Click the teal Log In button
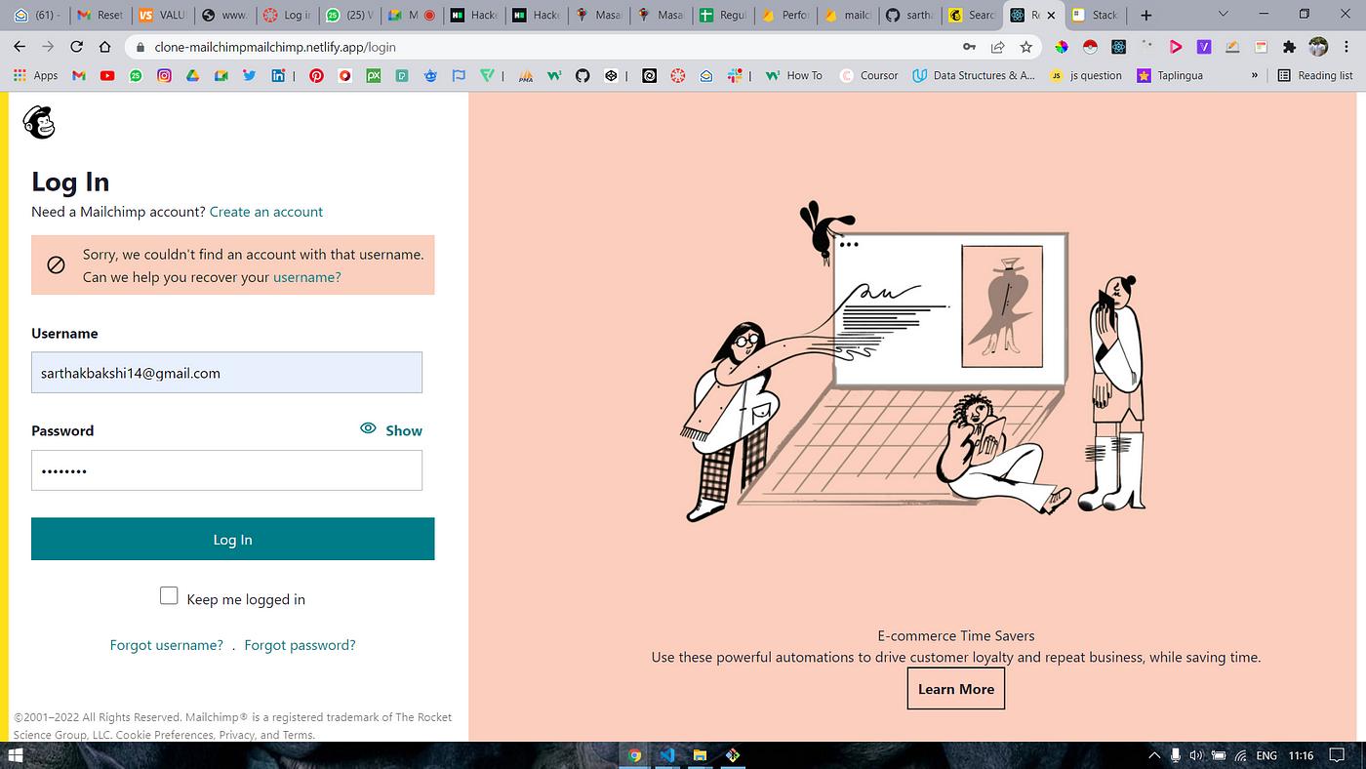Screen dimensions: 1366x769 click(x=232, y=540)
